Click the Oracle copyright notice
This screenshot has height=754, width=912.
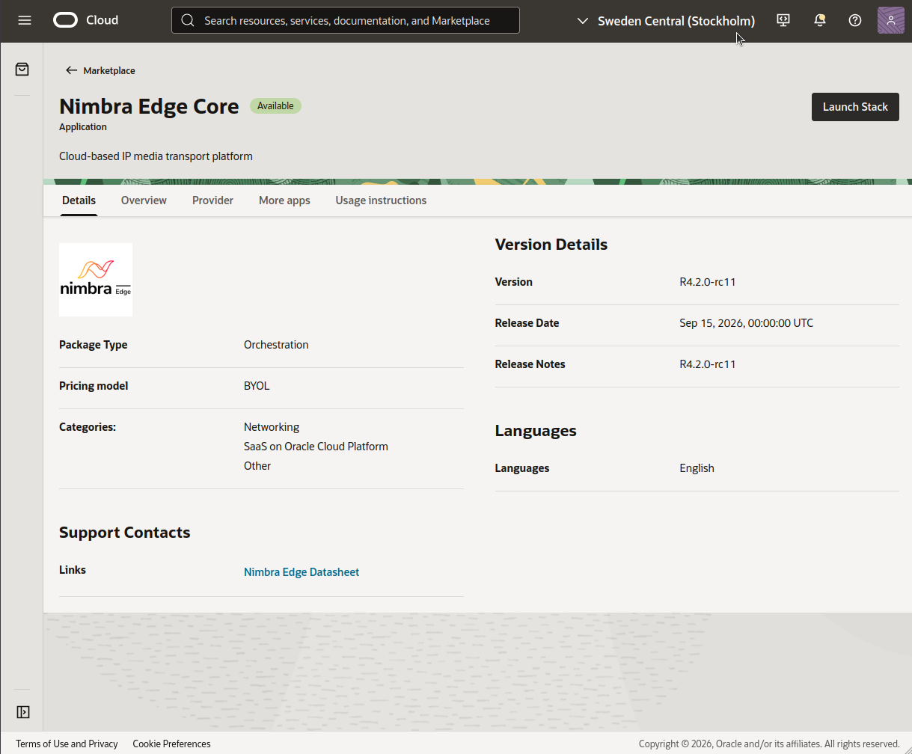[769, 744]
